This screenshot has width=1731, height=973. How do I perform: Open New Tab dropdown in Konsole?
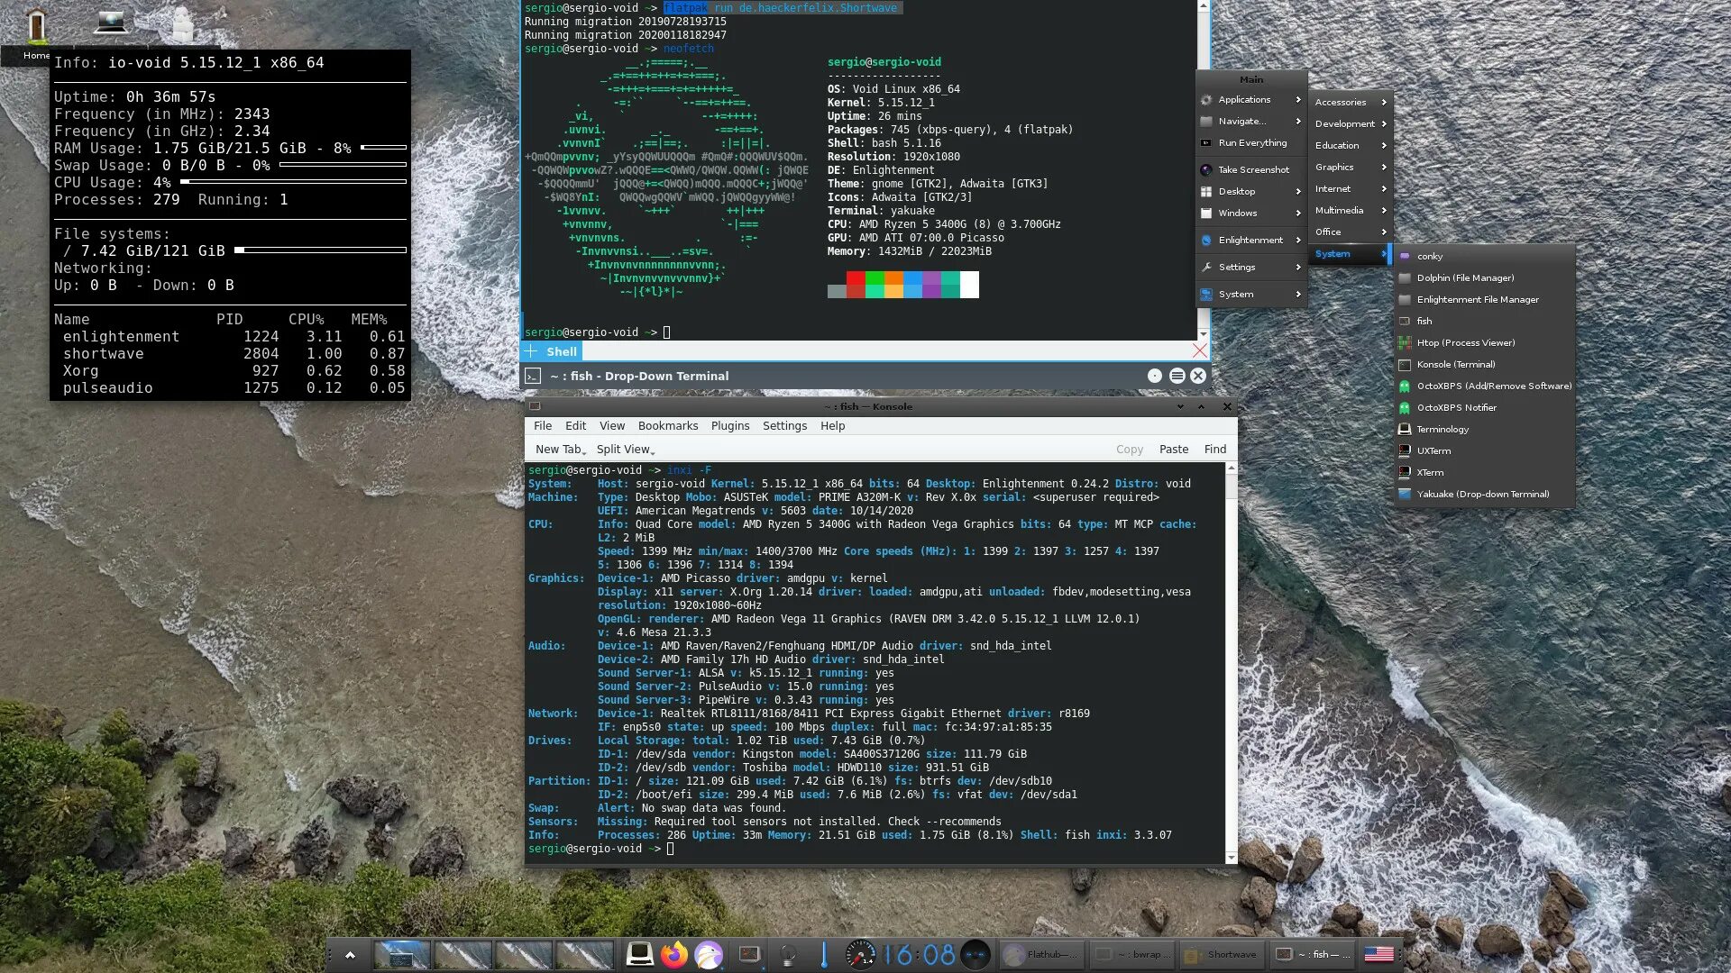click(x=560, y=449)
